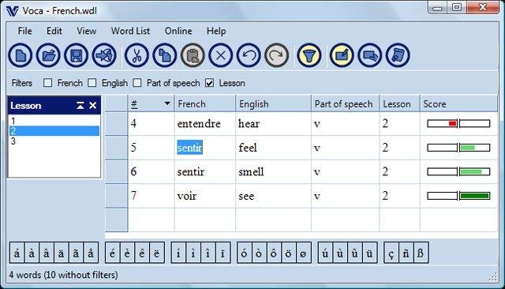Click the sort arrow in the # column
505x289 pixels.
click(x=167, y=103)
